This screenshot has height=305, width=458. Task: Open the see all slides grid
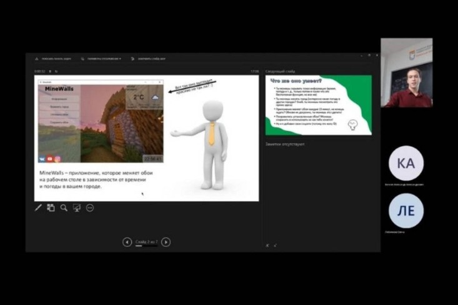tap(51, 207)
